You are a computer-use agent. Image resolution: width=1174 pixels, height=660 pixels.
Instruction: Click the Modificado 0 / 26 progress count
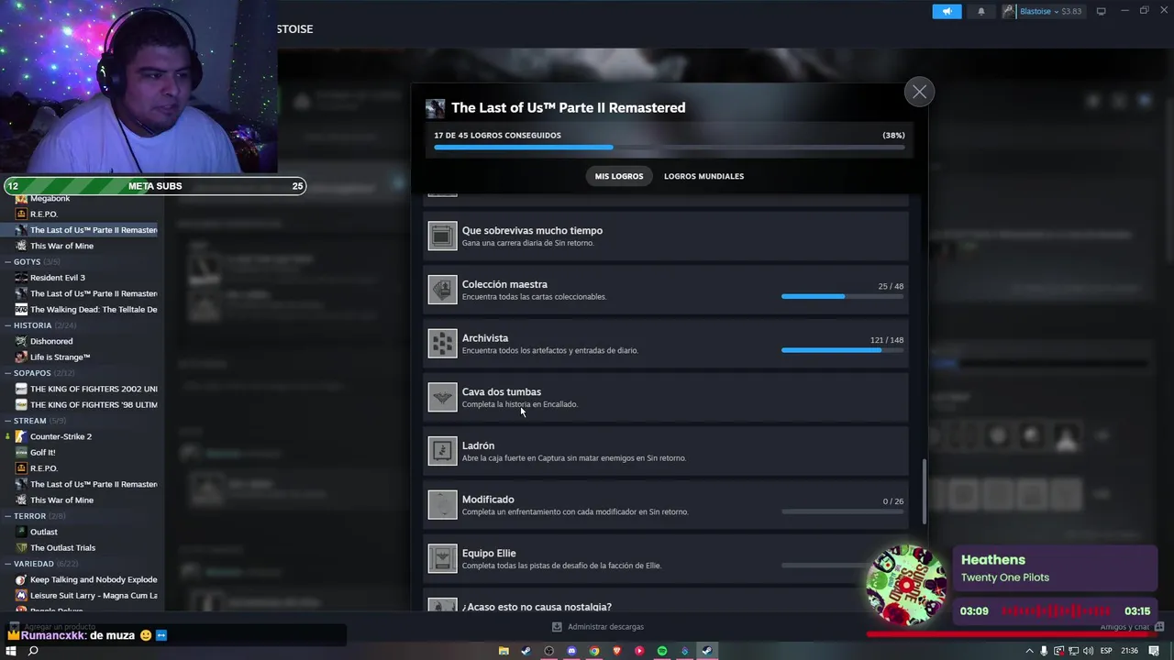(x=892, y=501)
